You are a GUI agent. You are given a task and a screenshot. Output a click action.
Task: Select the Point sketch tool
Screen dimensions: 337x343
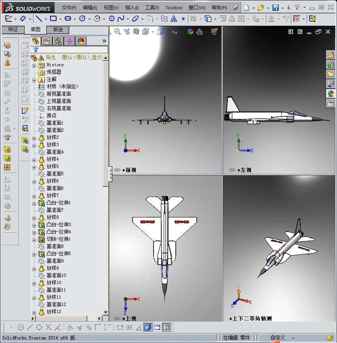pyautogui.click(x=183, y=19)
